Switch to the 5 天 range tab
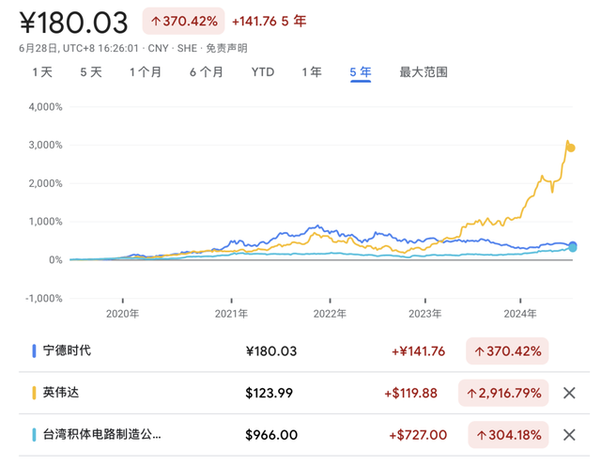The height and width of the screenshot is (466, 601). click(x=91, y=71)
